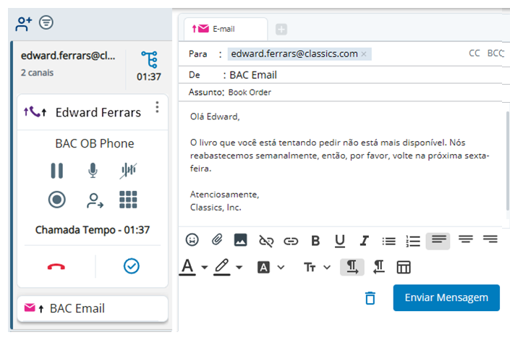Set left-to-right text direction
This screenshot has width=510, height=340.
(x=352, y=267)
